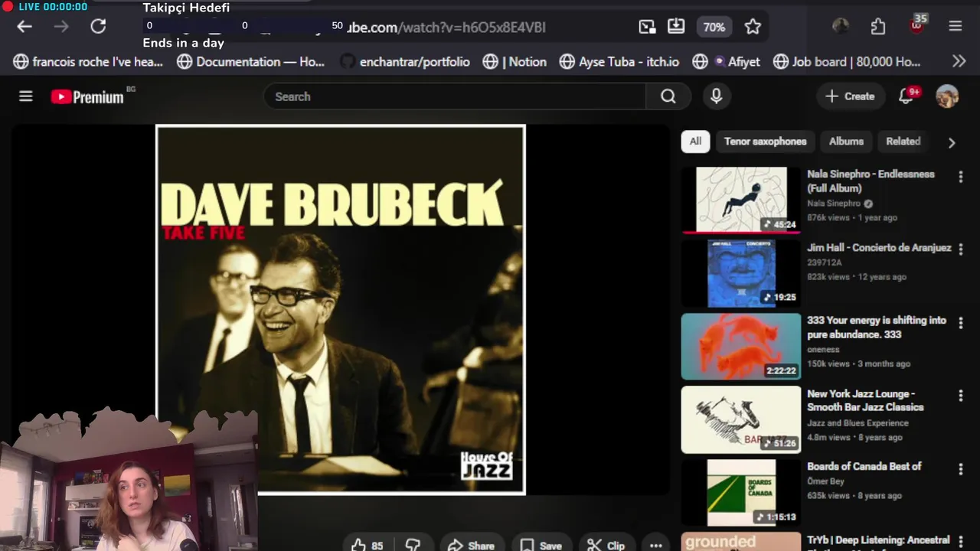Create a Clip from the video
Screen dimensions: 980x551
606,545
